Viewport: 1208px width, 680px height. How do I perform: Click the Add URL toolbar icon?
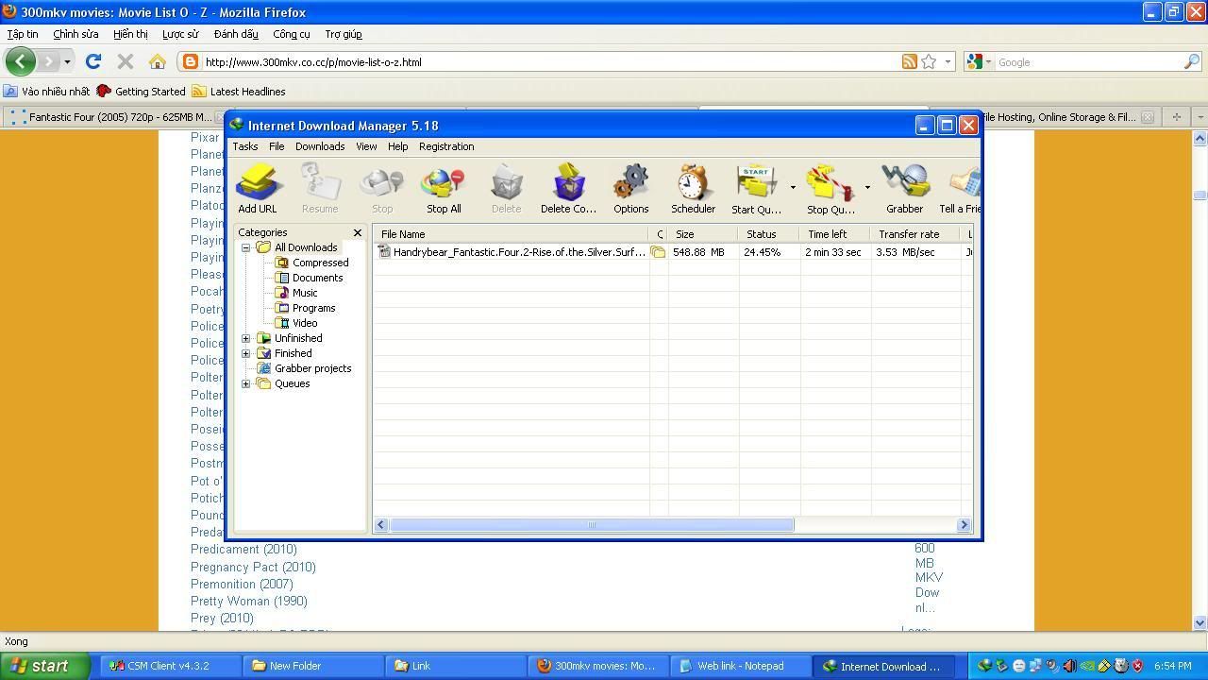(x=258, y=182)
